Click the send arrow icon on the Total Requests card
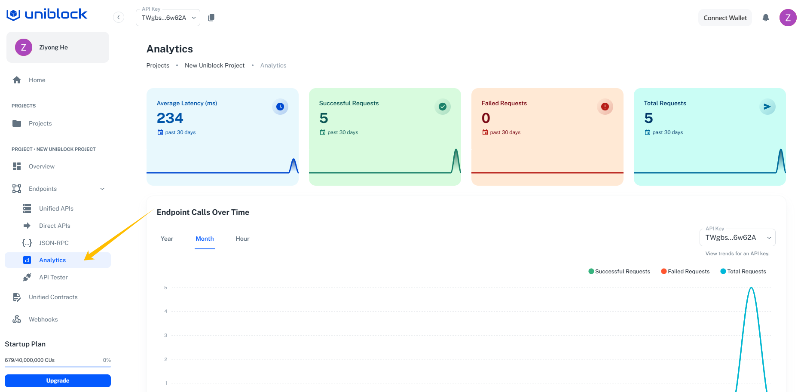This screenshot has height=392, width=804. click(x=767, y=107)
